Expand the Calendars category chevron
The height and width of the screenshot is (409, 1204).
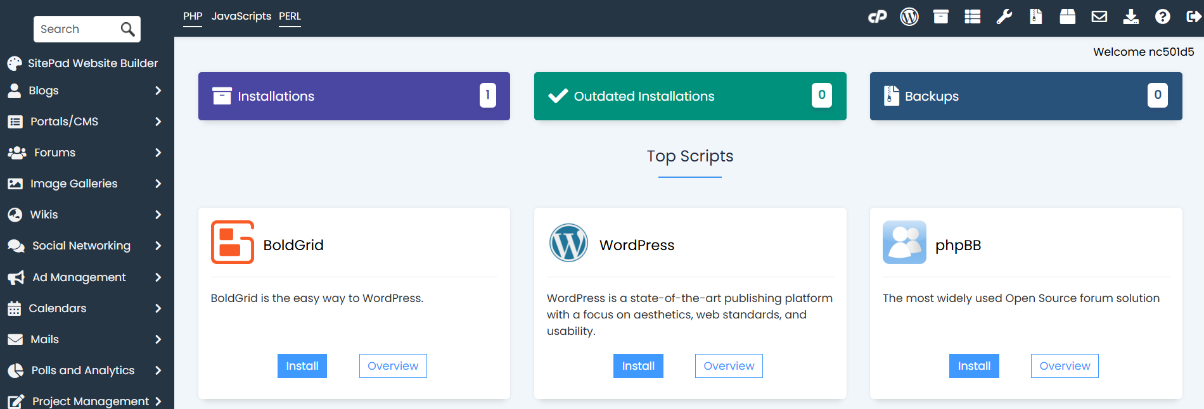(x=158, y=308)
